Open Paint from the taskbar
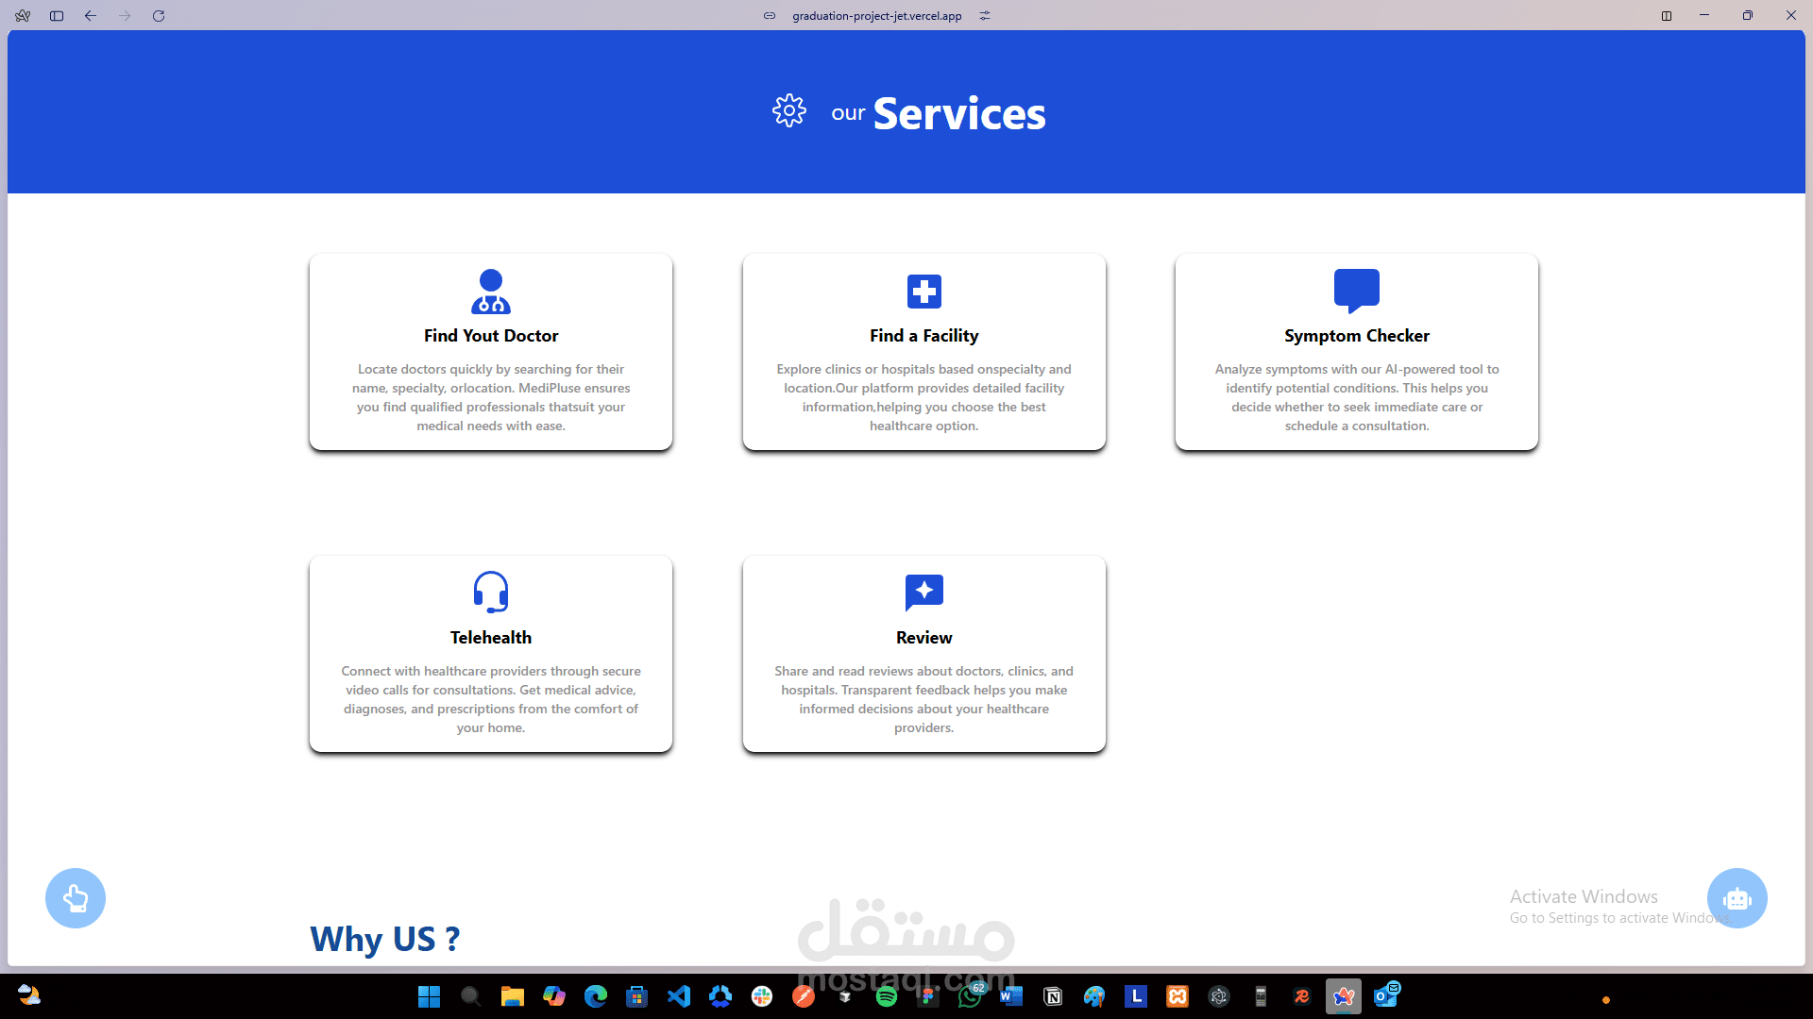The width and height of the screenshot is (1813, 1019). pos(1094,996)
